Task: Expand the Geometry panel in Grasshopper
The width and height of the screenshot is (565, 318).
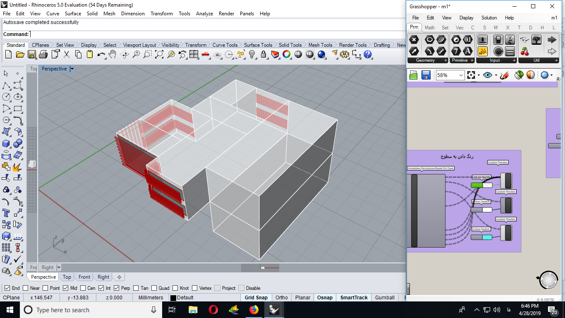Action: pyautogui.click(x=446, y=60)
